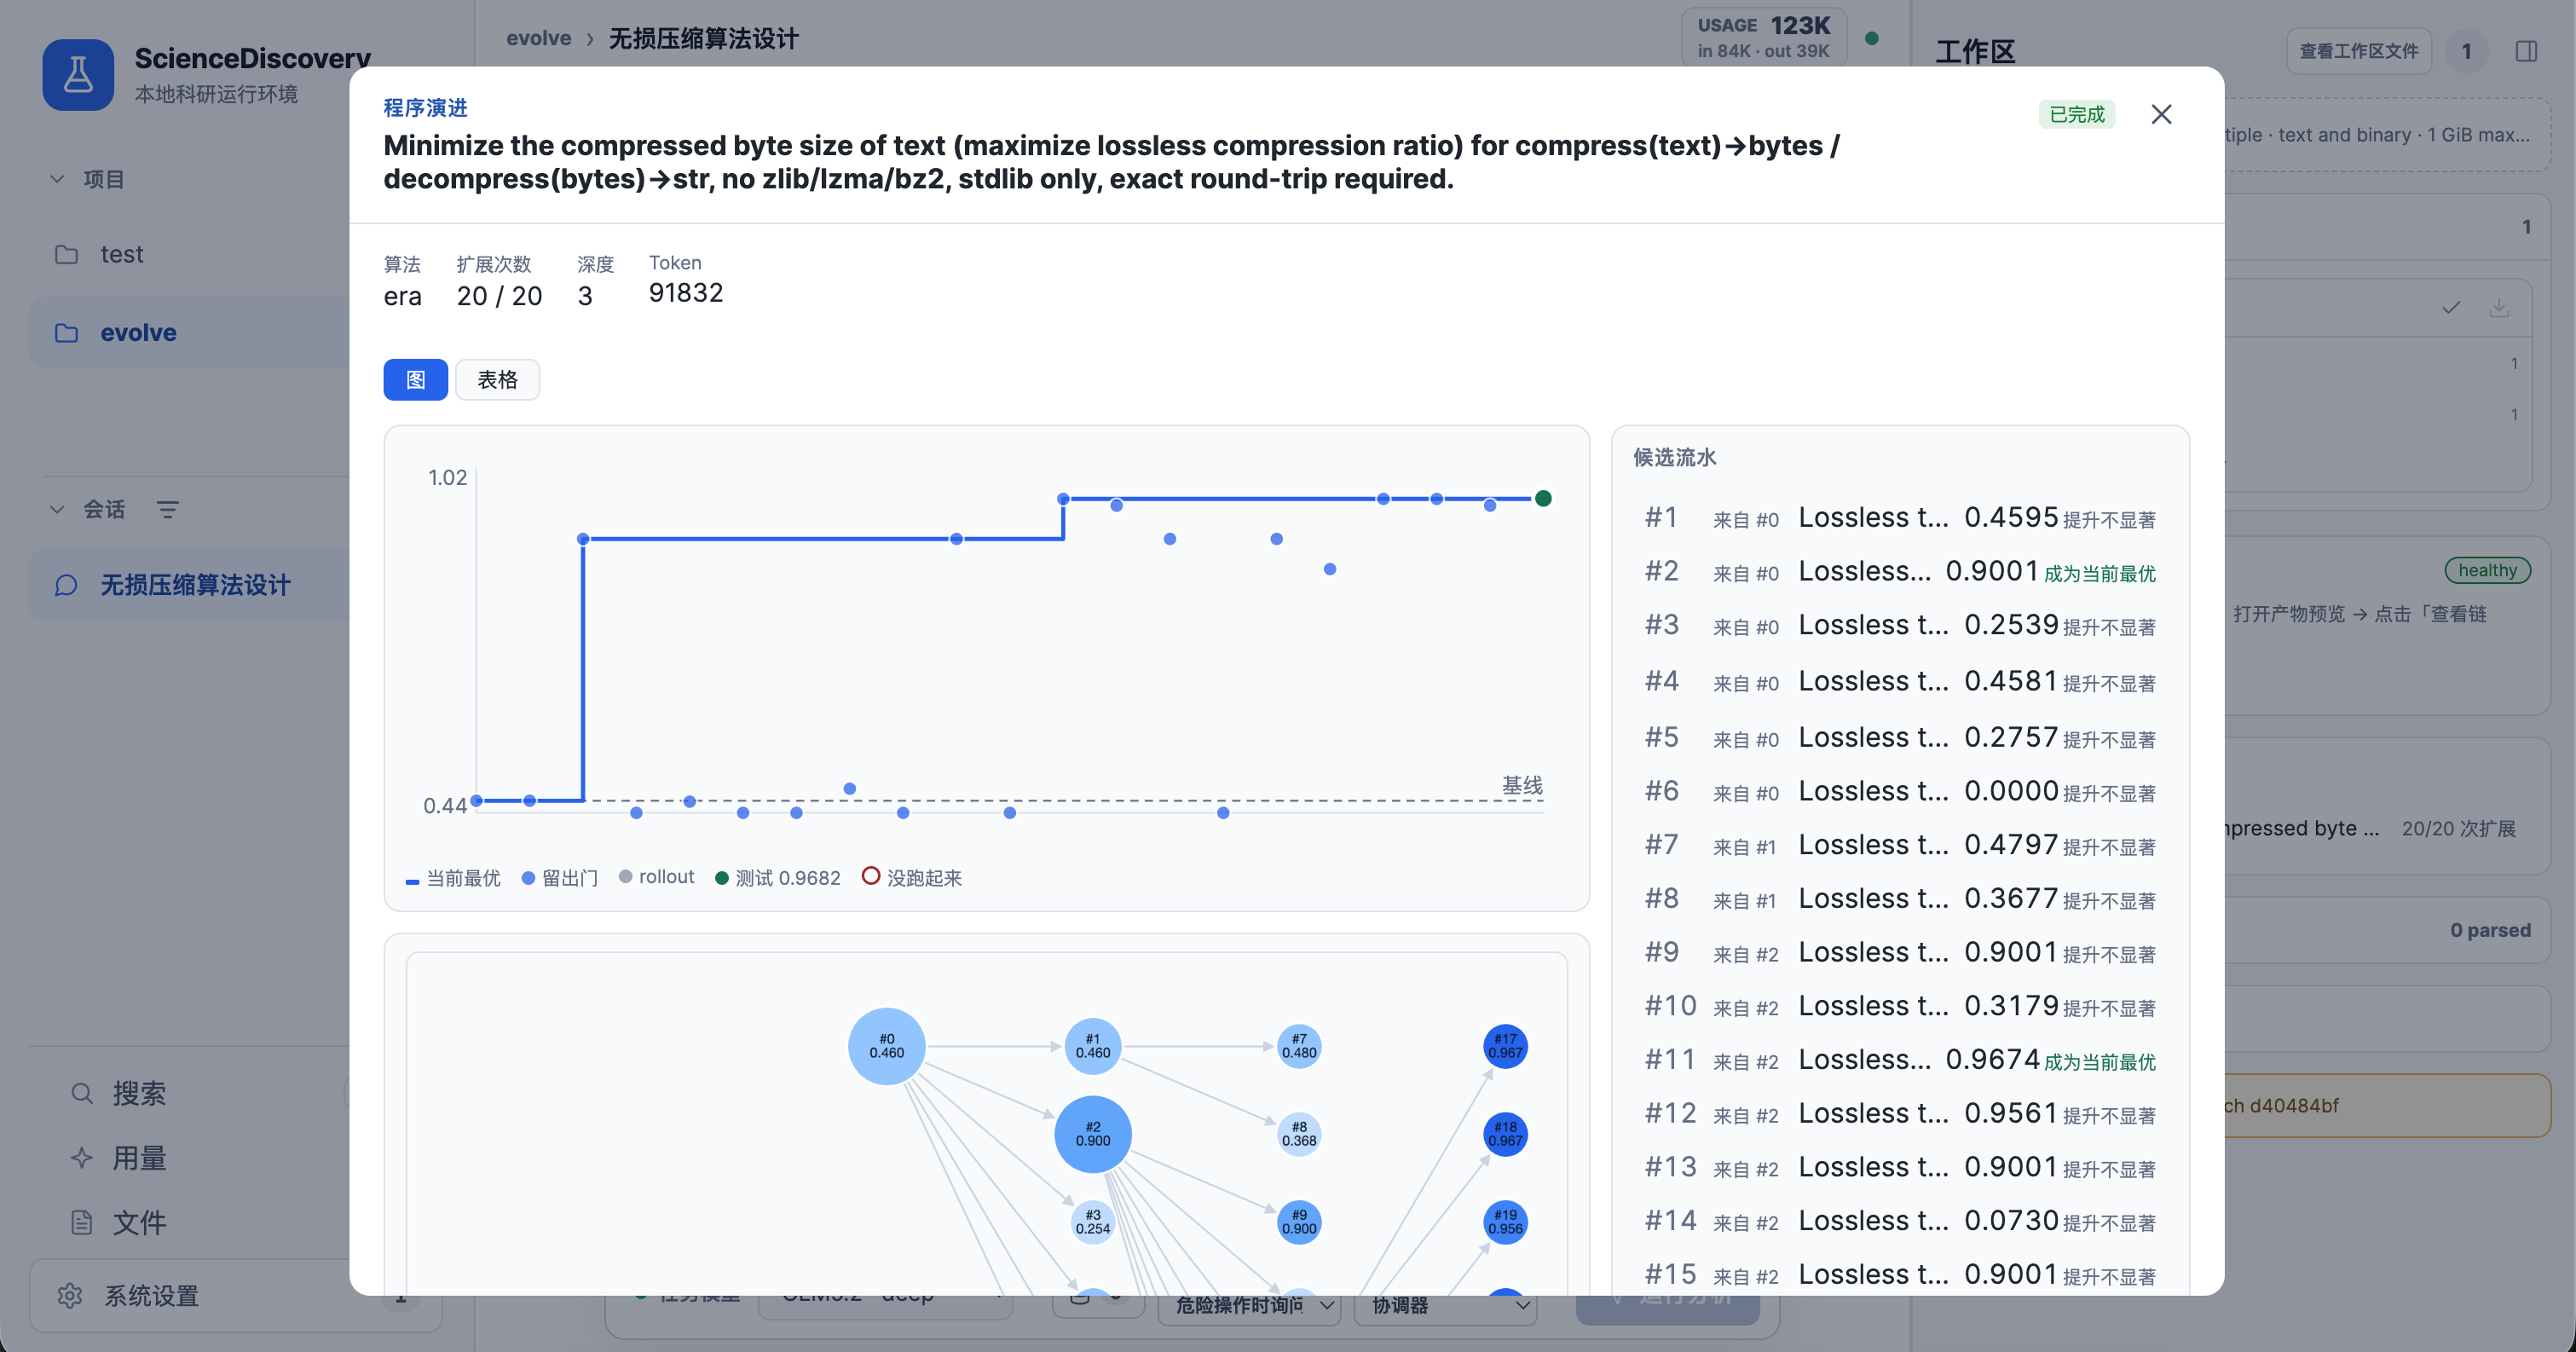The image size is (2576, 1352).
Task: Click the 查看工作区文件 button
Action: [x=2359, y=51]
